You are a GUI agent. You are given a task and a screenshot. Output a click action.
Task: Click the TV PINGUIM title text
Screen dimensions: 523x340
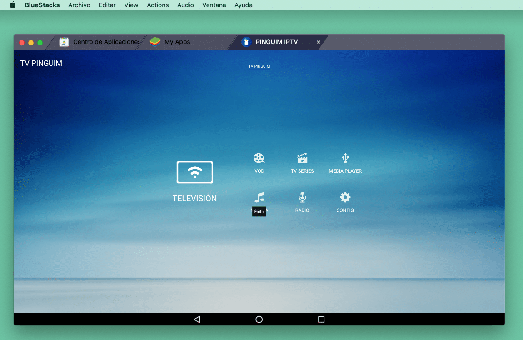[41, 63]
